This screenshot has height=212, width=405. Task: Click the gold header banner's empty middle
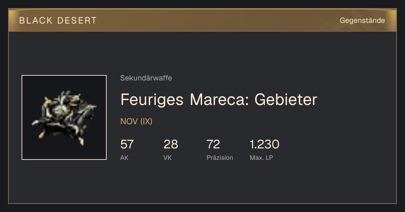click(216, 21)
